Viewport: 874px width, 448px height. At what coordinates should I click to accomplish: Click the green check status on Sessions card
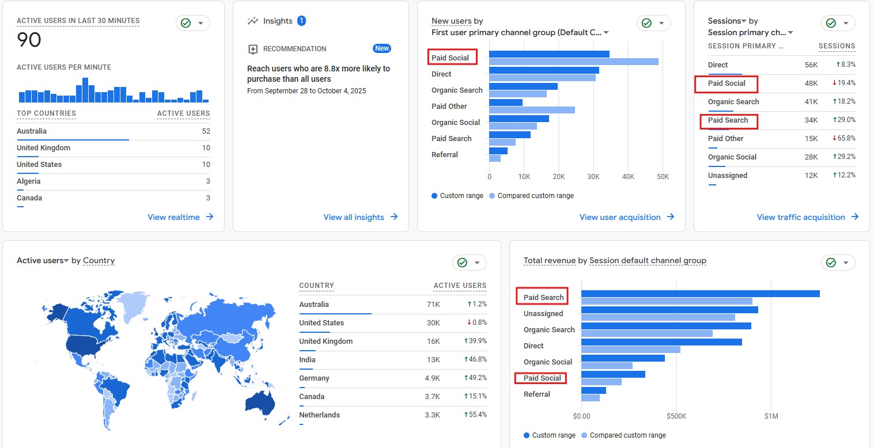tap(831, 23)
